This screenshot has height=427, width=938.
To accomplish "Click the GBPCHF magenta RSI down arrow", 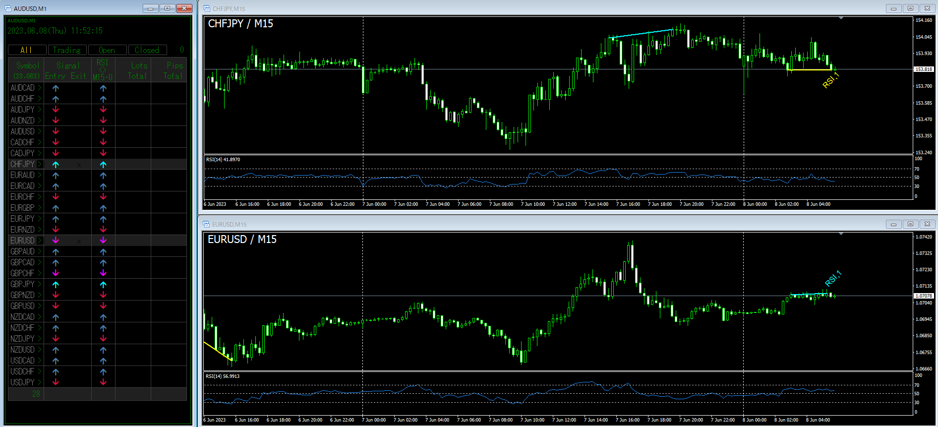I will click(x=103, y=273).
